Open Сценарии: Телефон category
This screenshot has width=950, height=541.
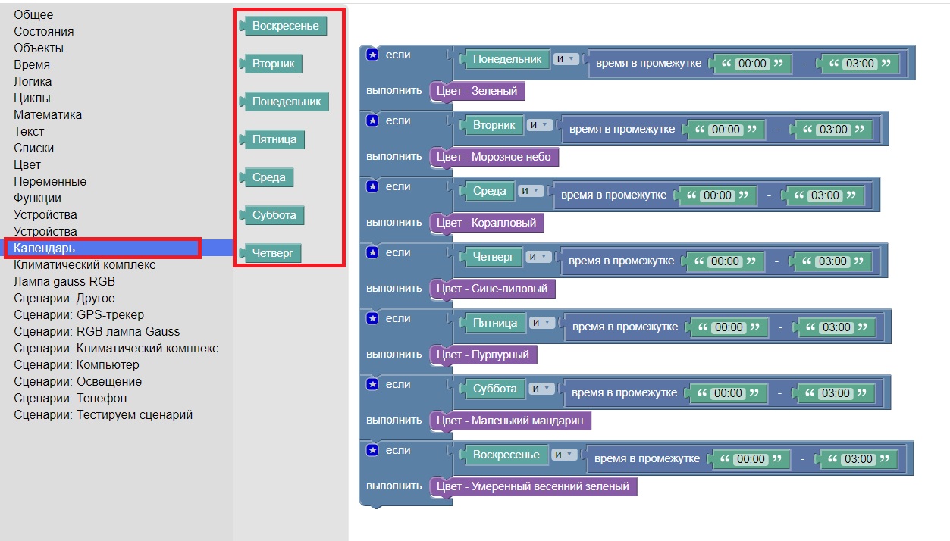pyautogui.click(x=71, y=399)
